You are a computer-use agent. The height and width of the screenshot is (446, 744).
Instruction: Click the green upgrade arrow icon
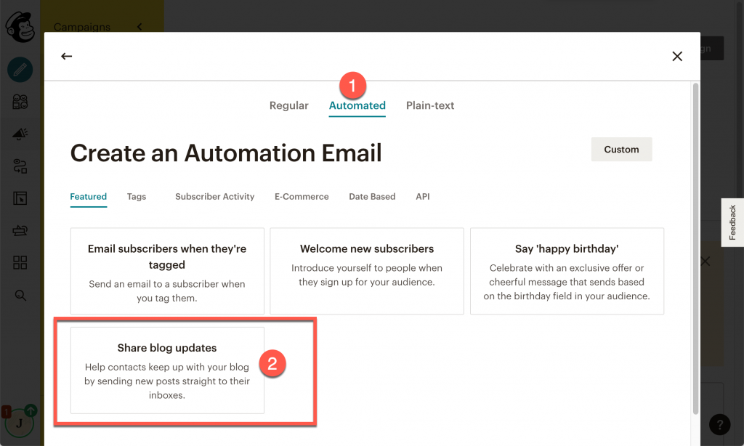pos(30,409)
